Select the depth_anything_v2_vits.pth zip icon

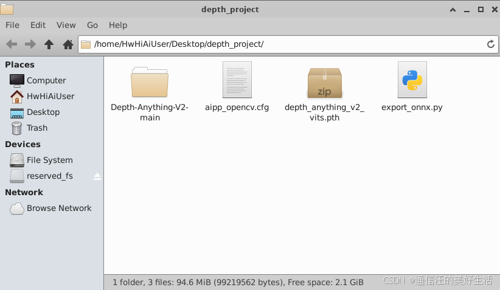tap(325, 82)
